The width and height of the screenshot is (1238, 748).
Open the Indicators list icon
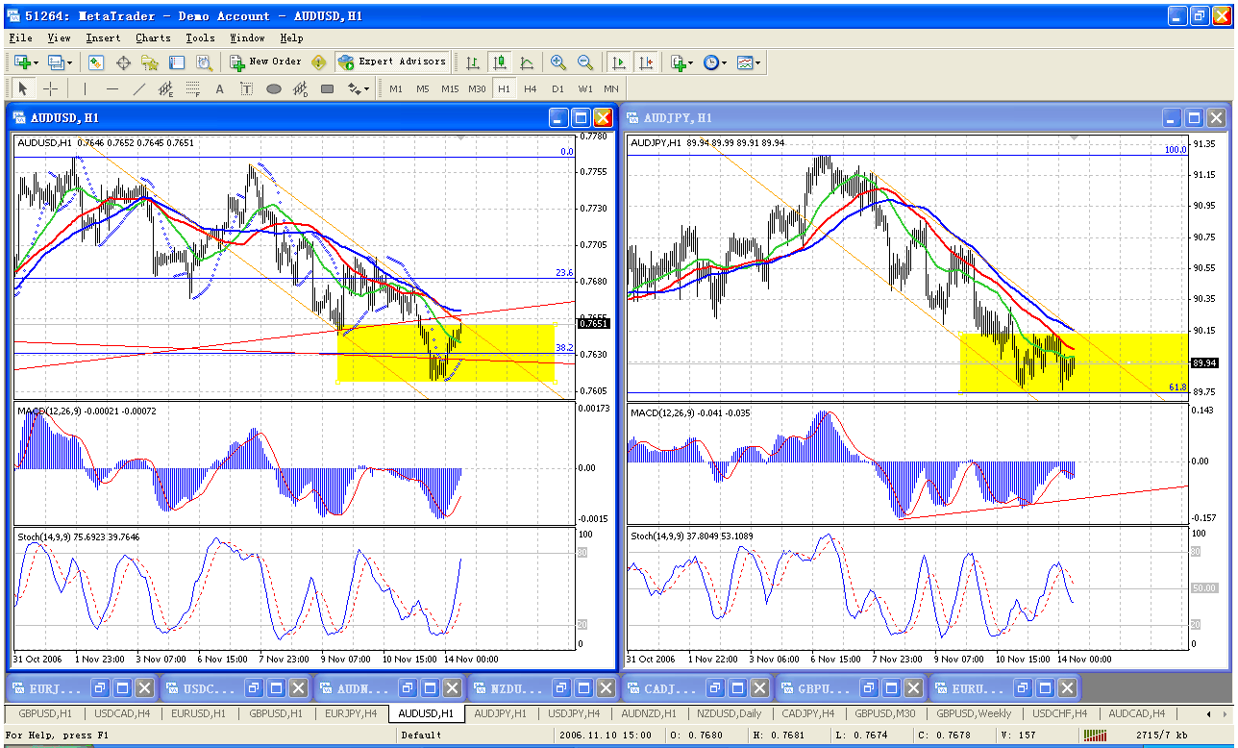pos(679,62)
